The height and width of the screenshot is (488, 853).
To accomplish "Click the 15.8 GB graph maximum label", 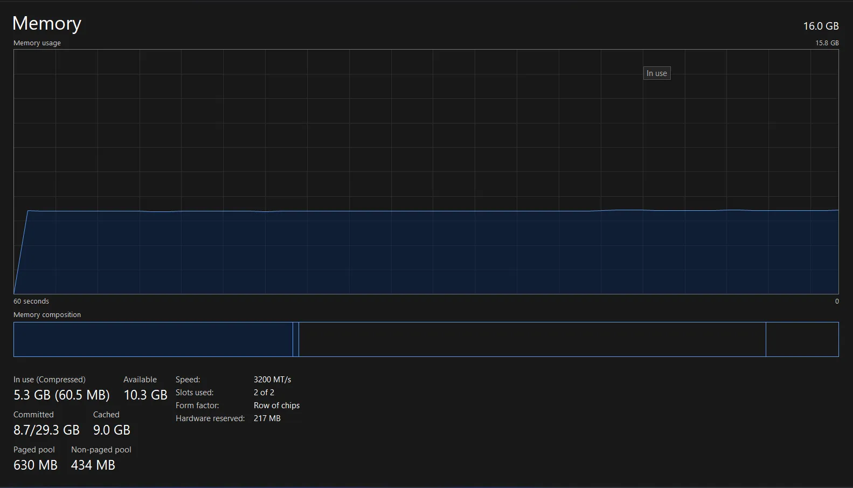I will (x=827, y=43).
